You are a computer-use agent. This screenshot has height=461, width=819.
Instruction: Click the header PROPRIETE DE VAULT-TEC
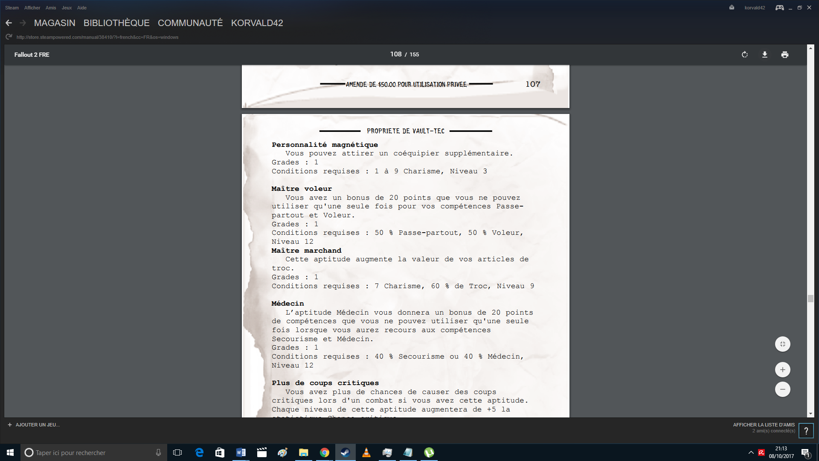point(406,131)
